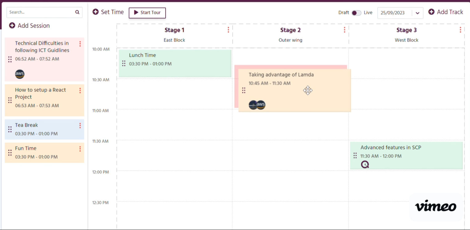Click the move cursor icon on Taking advantage of Lamda
Screen dimensions: 470x230
308,90
